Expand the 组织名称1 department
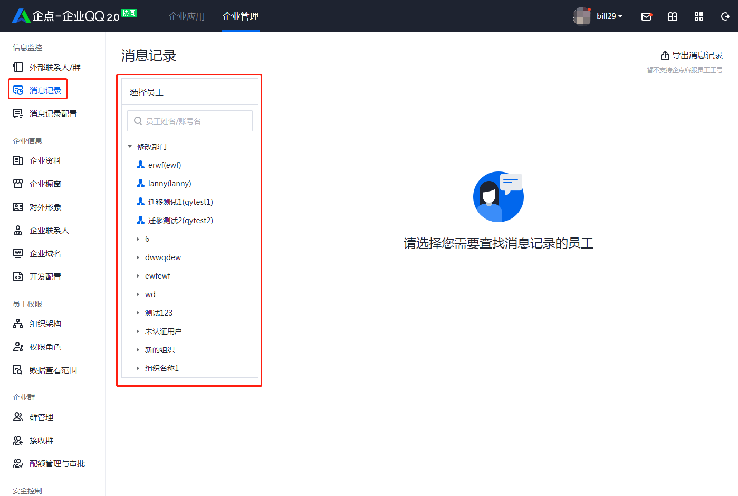The image size is (738, 496). [138, 368]
